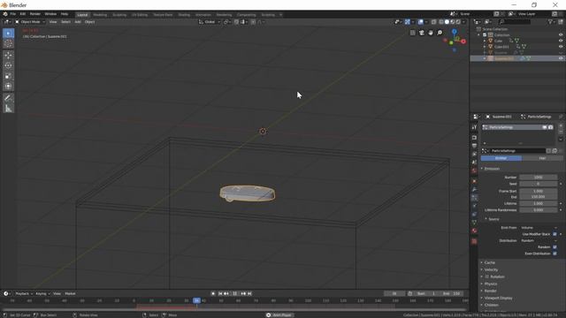The width and height of the screenshot is (566, 318).
Task: Open the Physics properties tab
Action: (x=474, y=206)
